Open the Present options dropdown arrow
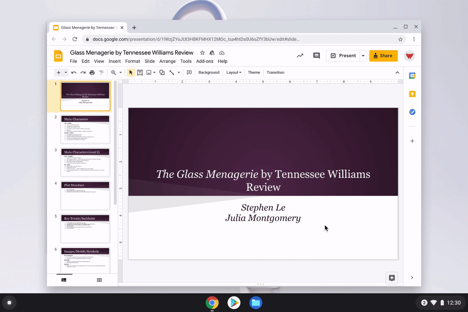 pyautogui.click(x=363, y=56)
